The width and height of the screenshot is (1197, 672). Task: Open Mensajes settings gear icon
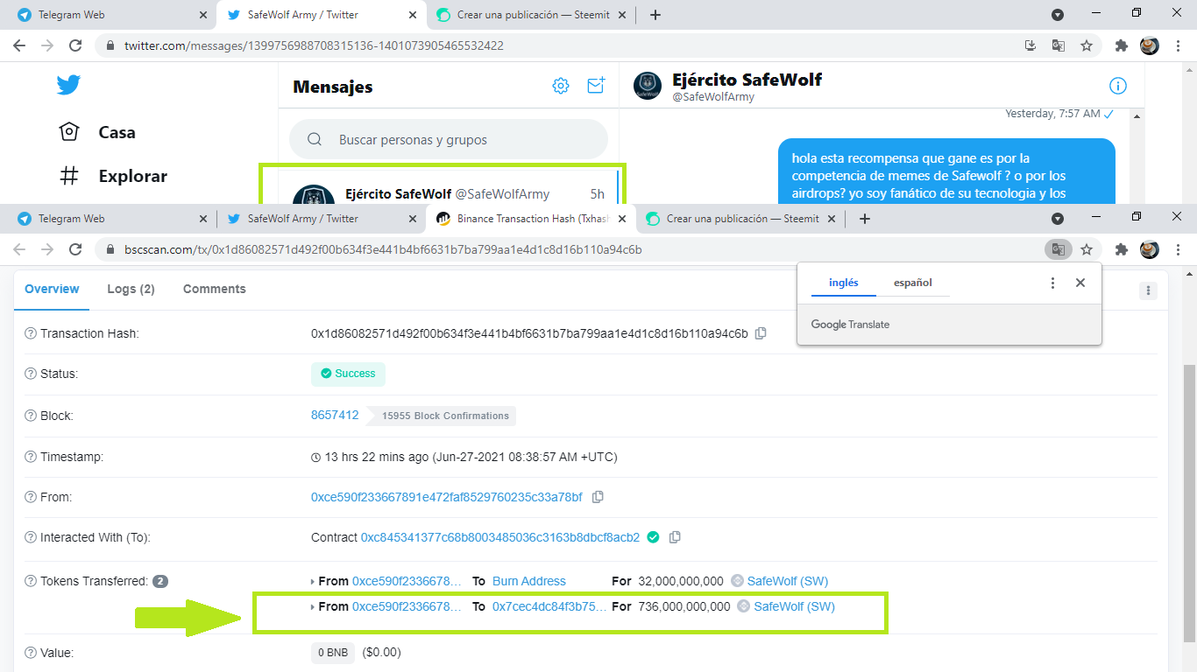561,86
